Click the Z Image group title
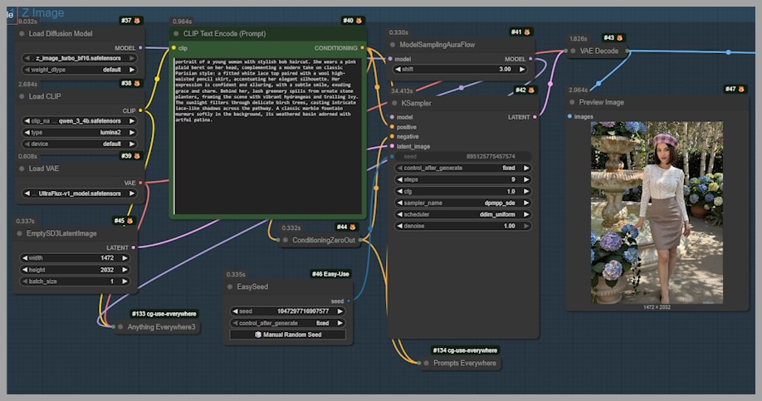 [42, 12]
